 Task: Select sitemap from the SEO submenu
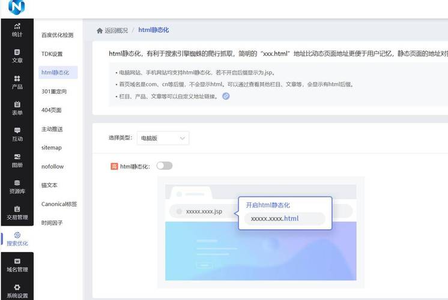click(51, 148)
